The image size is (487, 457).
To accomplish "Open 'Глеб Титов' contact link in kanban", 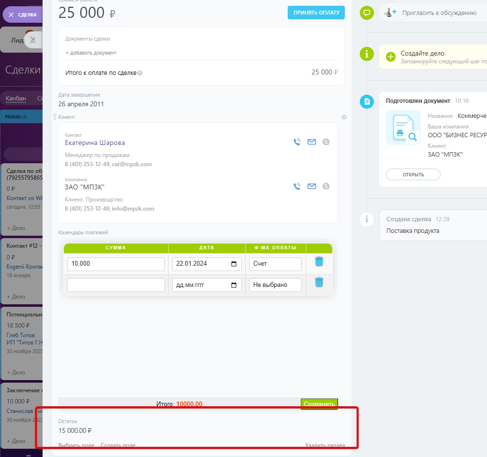I will (20, 335).
